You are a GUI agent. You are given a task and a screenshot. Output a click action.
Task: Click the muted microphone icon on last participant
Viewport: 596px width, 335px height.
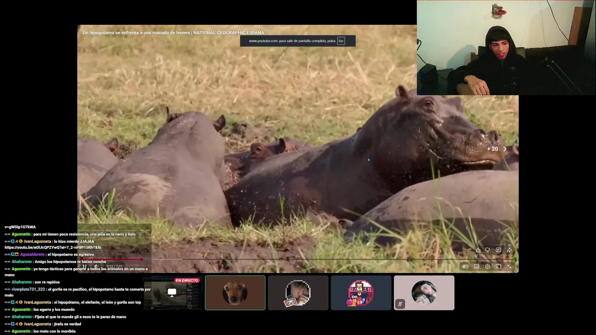(400, 304)
